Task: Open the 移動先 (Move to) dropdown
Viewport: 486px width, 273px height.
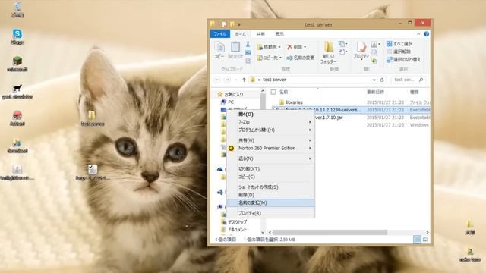Action: pos(269,47)
